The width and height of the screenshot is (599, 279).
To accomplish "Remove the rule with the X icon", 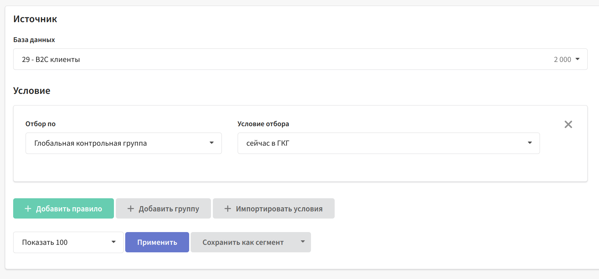I will point(568,124).
